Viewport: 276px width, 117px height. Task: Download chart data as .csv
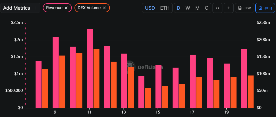[x=244, y=8]
